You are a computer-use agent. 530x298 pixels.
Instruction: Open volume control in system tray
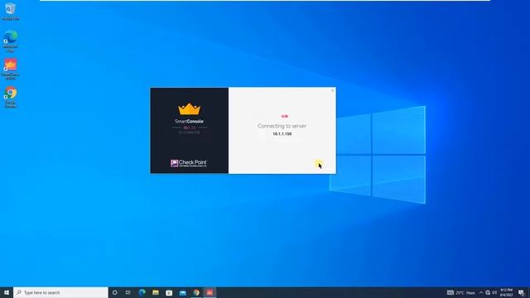pyautogui.click(x=494, y=292)
